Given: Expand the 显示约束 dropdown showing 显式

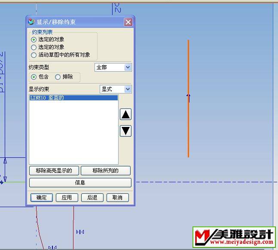Looking at the screenshot, I should pos(115,89).
